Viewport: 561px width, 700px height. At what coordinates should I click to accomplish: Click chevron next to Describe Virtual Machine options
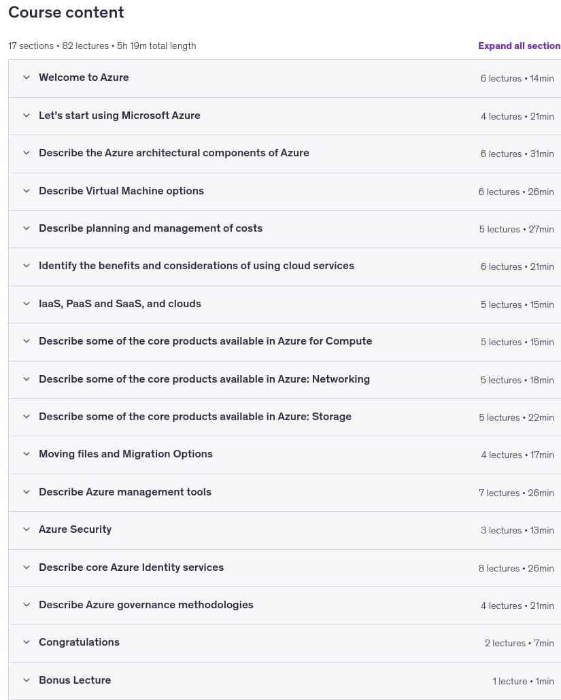27,190
